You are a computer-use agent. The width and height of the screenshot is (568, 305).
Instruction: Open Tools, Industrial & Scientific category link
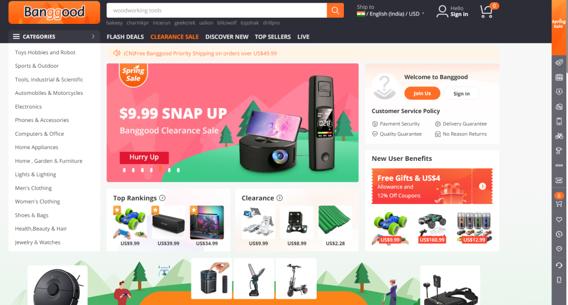coord(49,79)
